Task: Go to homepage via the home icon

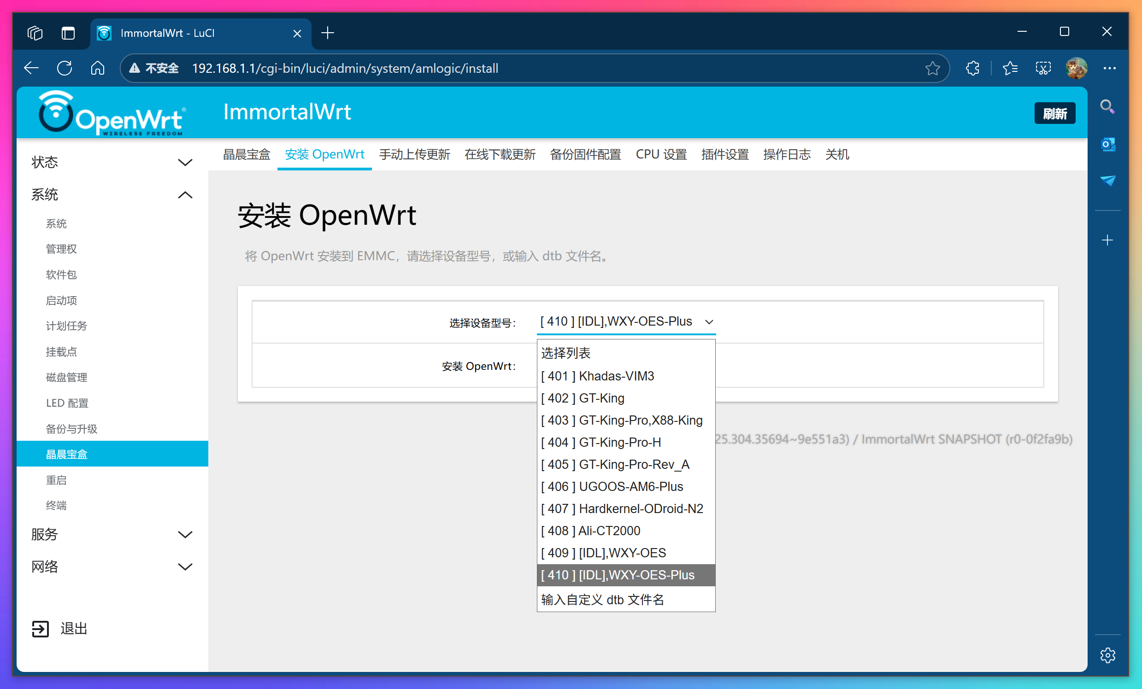Action: (x=98, y=68)
